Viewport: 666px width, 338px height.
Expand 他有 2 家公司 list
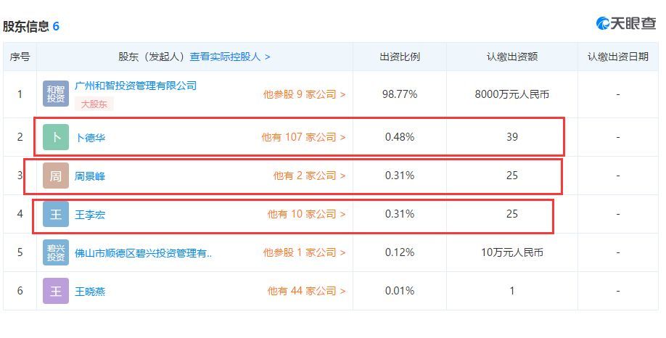[x=309, y=176]
